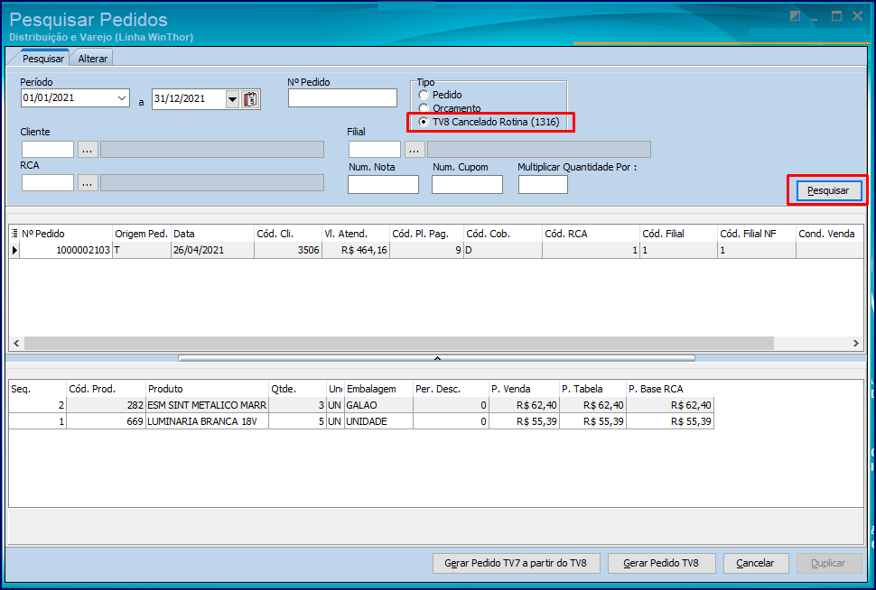Select order number 1000002103 cell
Image resolution: width=876 pixels, height=590 pixels.
coord(66,250)
